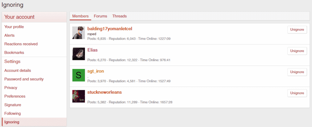Unignore the member Elias
This screenshot has width=312, height=127.
pos(297,51)
